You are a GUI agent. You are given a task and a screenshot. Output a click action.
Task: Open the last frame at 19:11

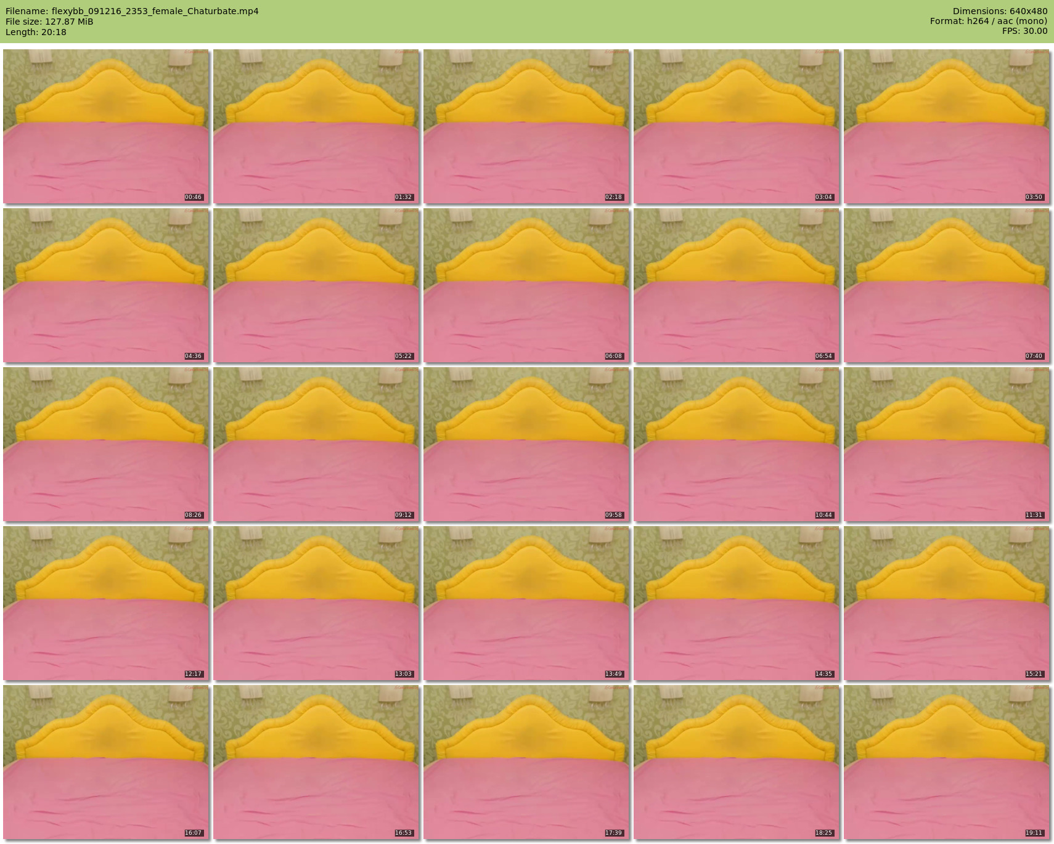click(x=947, y=762)
